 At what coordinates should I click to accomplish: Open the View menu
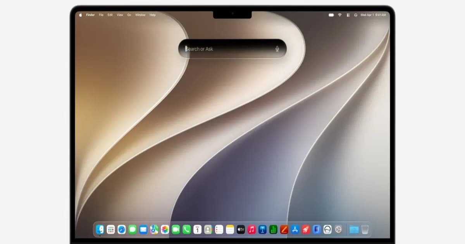click(x=120, y=15)
